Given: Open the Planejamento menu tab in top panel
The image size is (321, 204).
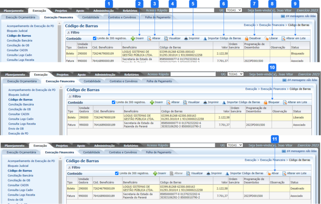Looking at the screenshot, I should 14,10.
